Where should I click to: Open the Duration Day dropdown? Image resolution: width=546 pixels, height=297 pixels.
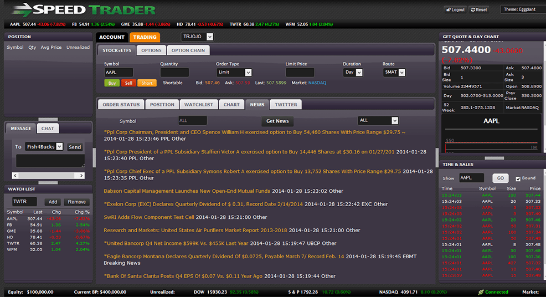353,72
